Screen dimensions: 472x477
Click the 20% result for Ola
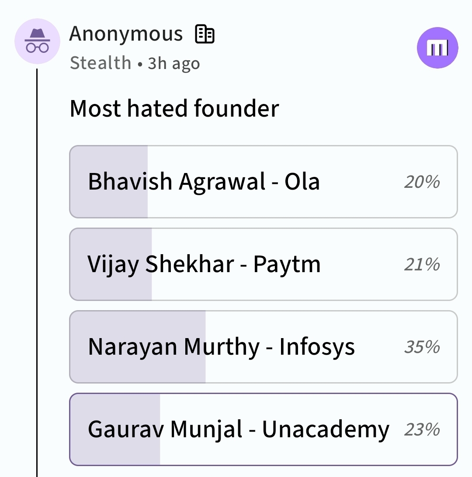pos(422,182)
